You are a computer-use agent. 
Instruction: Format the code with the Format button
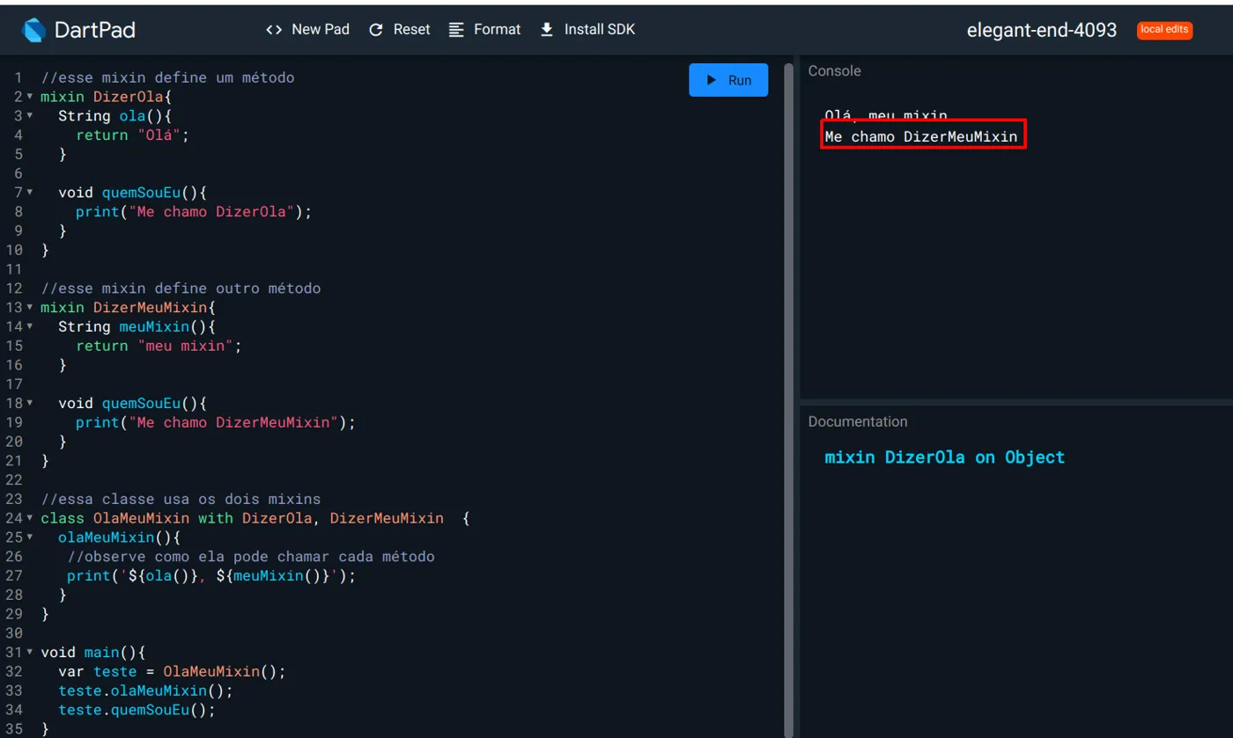pyautogui.click(x=484, y=30)
